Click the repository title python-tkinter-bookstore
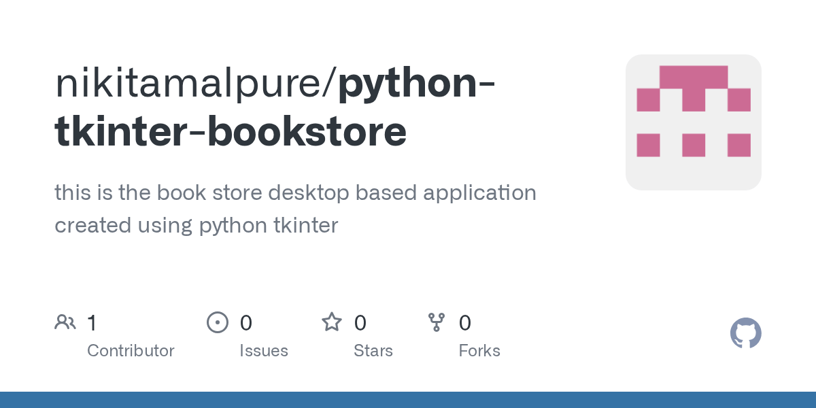The image size is (816, 408). click(275, 107)
